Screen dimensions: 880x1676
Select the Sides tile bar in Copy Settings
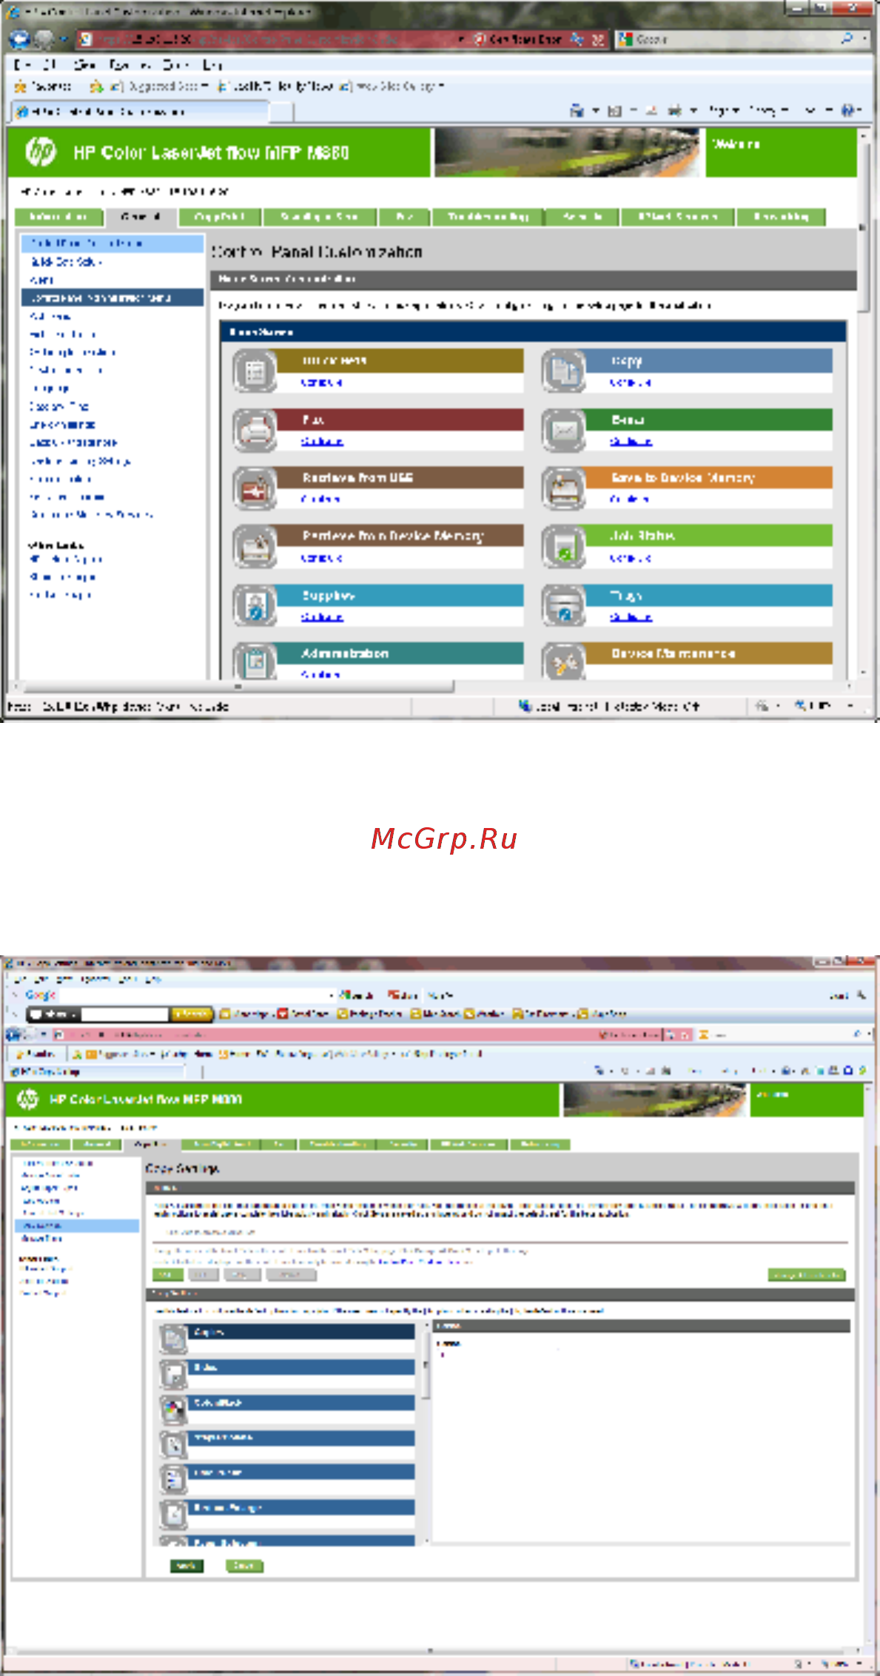pyautogui.click(x=302, y=1367)
